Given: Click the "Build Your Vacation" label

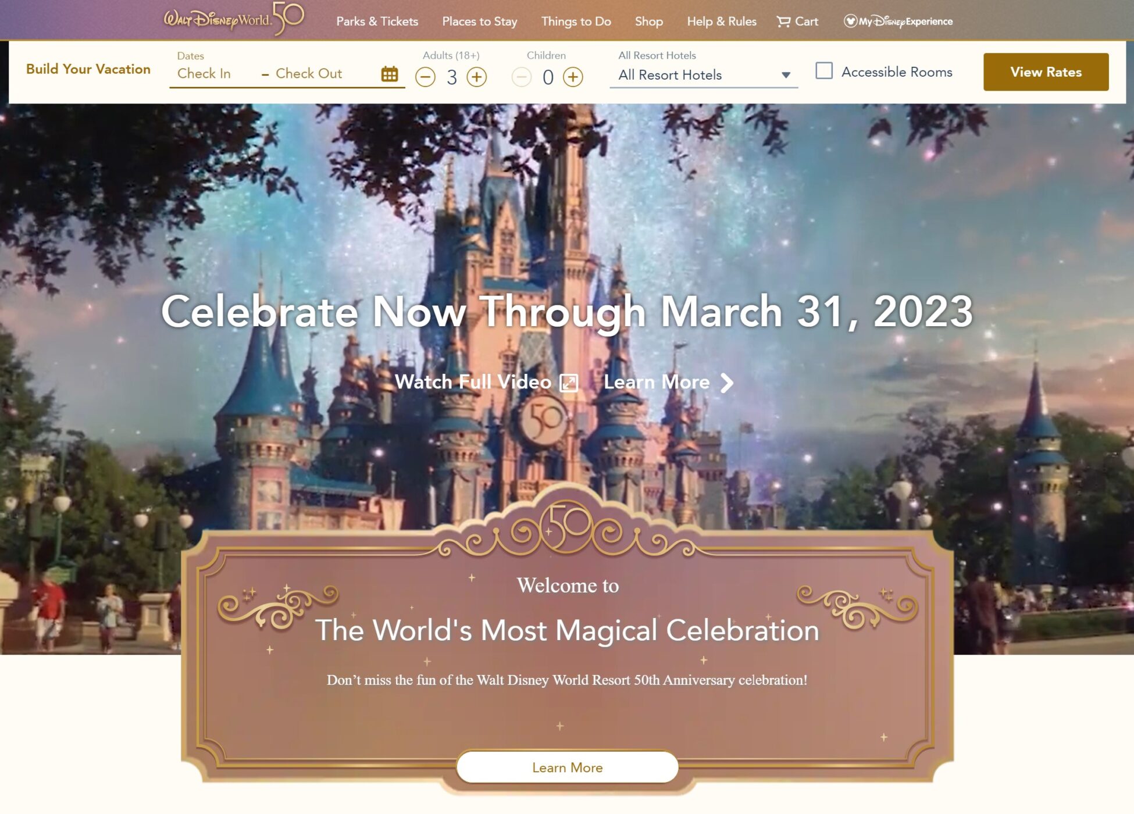Looking at the screenshot, I should point(88,69).
